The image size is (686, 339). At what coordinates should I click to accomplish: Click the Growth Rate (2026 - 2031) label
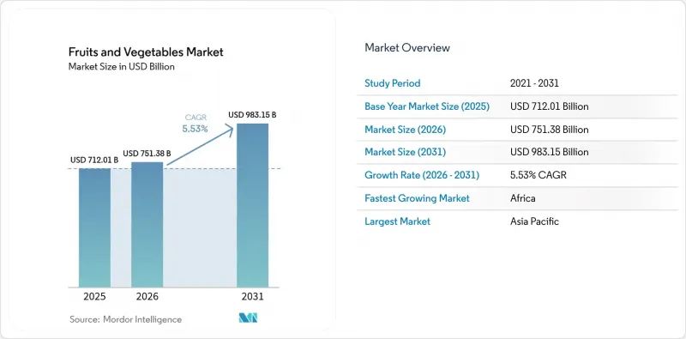pyautogui.click(x=422, y=175)
